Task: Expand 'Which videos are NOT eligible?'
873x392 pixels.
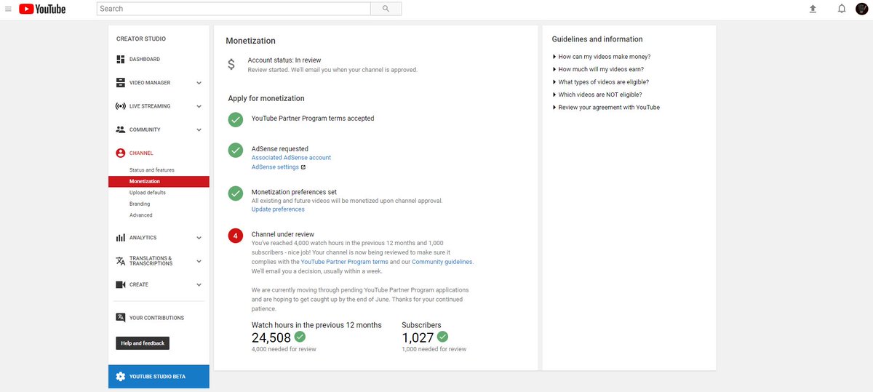Action: 597,95
